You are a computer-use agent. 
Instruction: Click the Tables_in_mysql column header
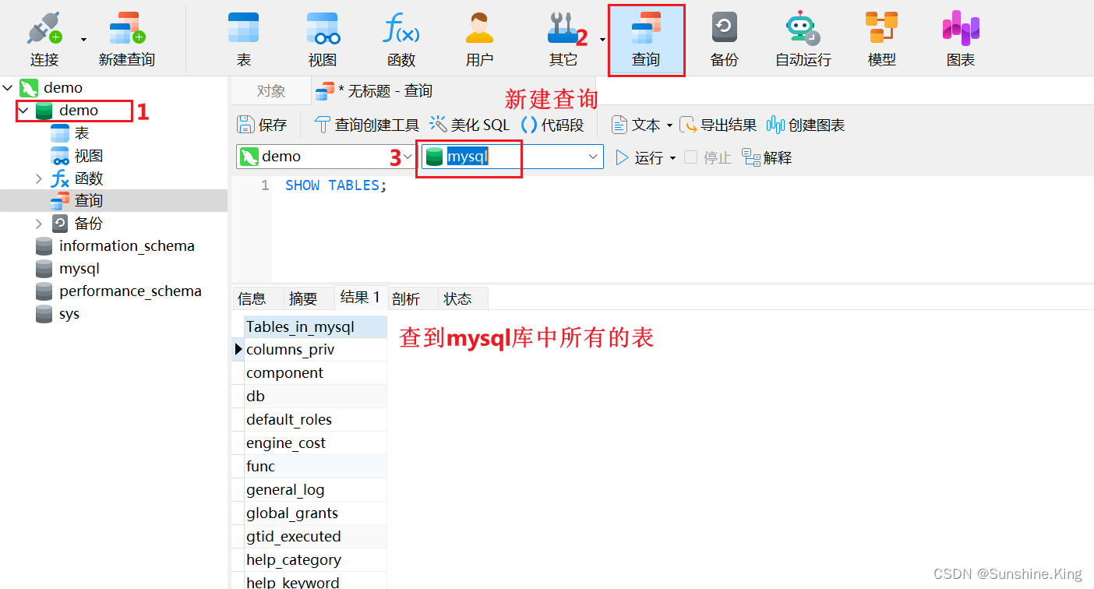pos(316,327)
